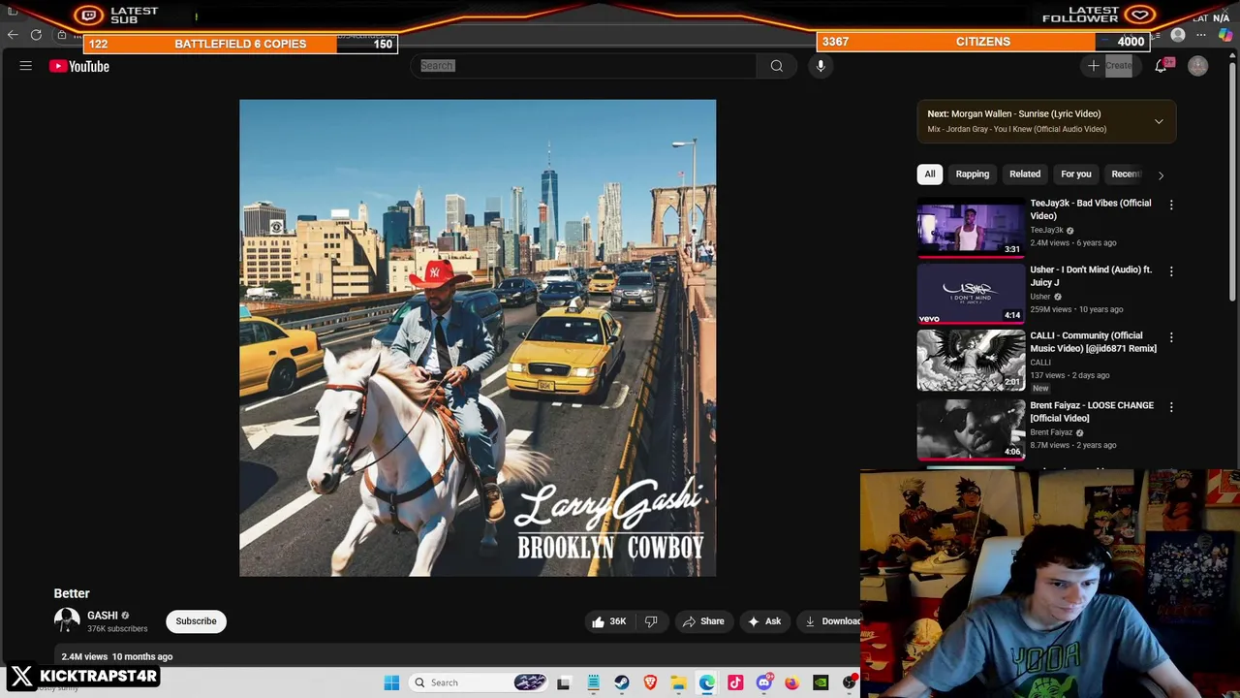Open the Windows Start menu
1240x698 pixels.
click(391, 682)
